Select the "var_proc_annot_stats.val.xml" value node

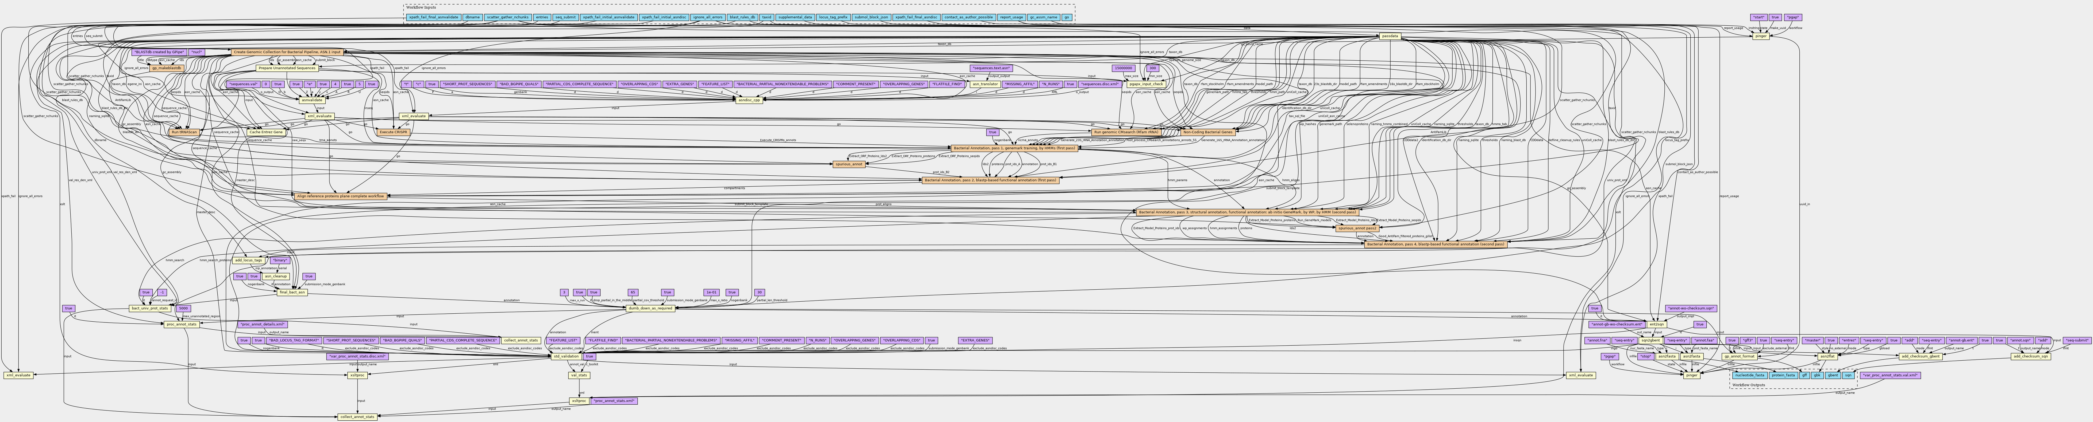(x=1891, y=376)
